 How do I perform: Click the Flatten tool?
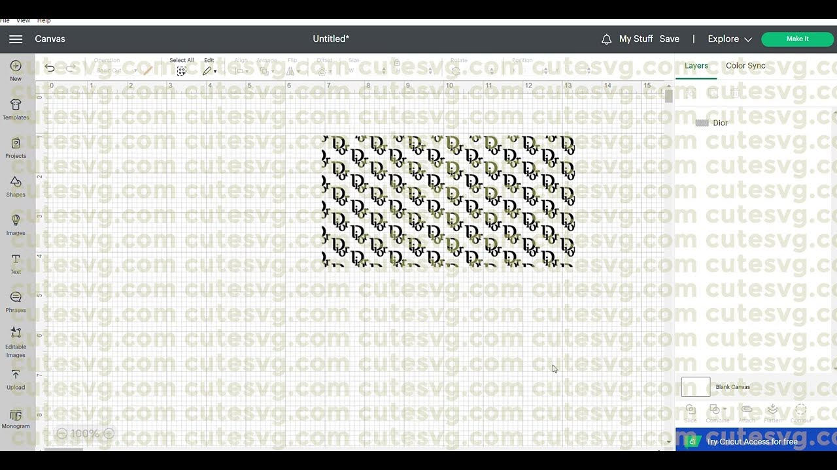click(773, 413)
